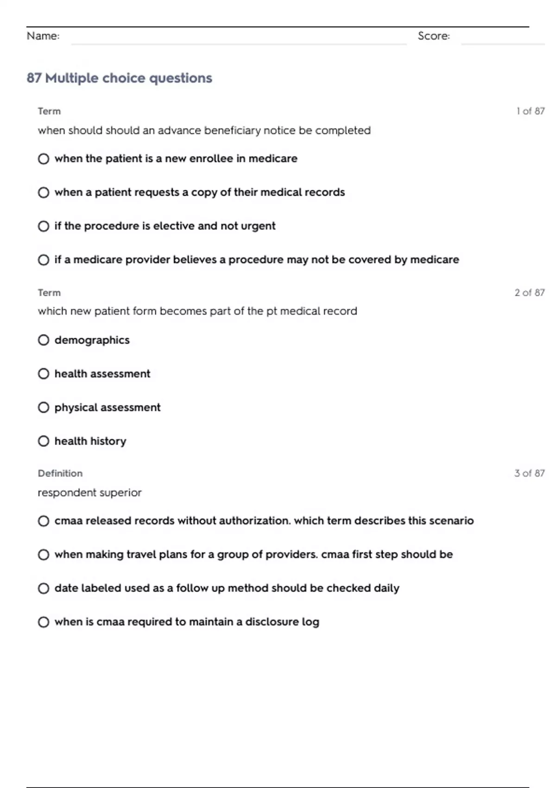Choose 'cmaa released records without authorization' option
The image size is (556, 788).
44,521
